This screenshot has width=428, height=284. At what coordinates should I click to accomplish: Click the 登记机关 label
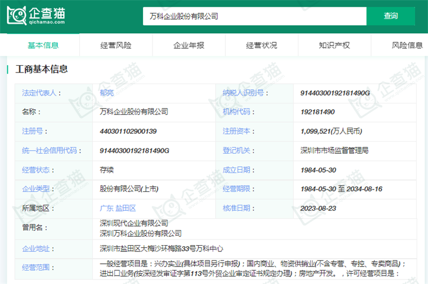tap(236, 151)
